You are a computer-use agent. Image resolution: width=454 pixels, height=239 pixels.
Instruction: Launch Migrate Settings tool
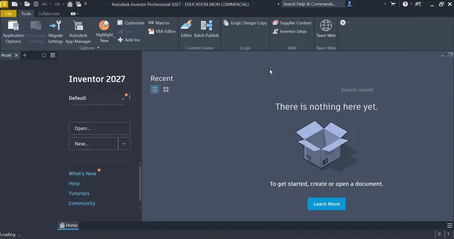click(x=55, y=32)
